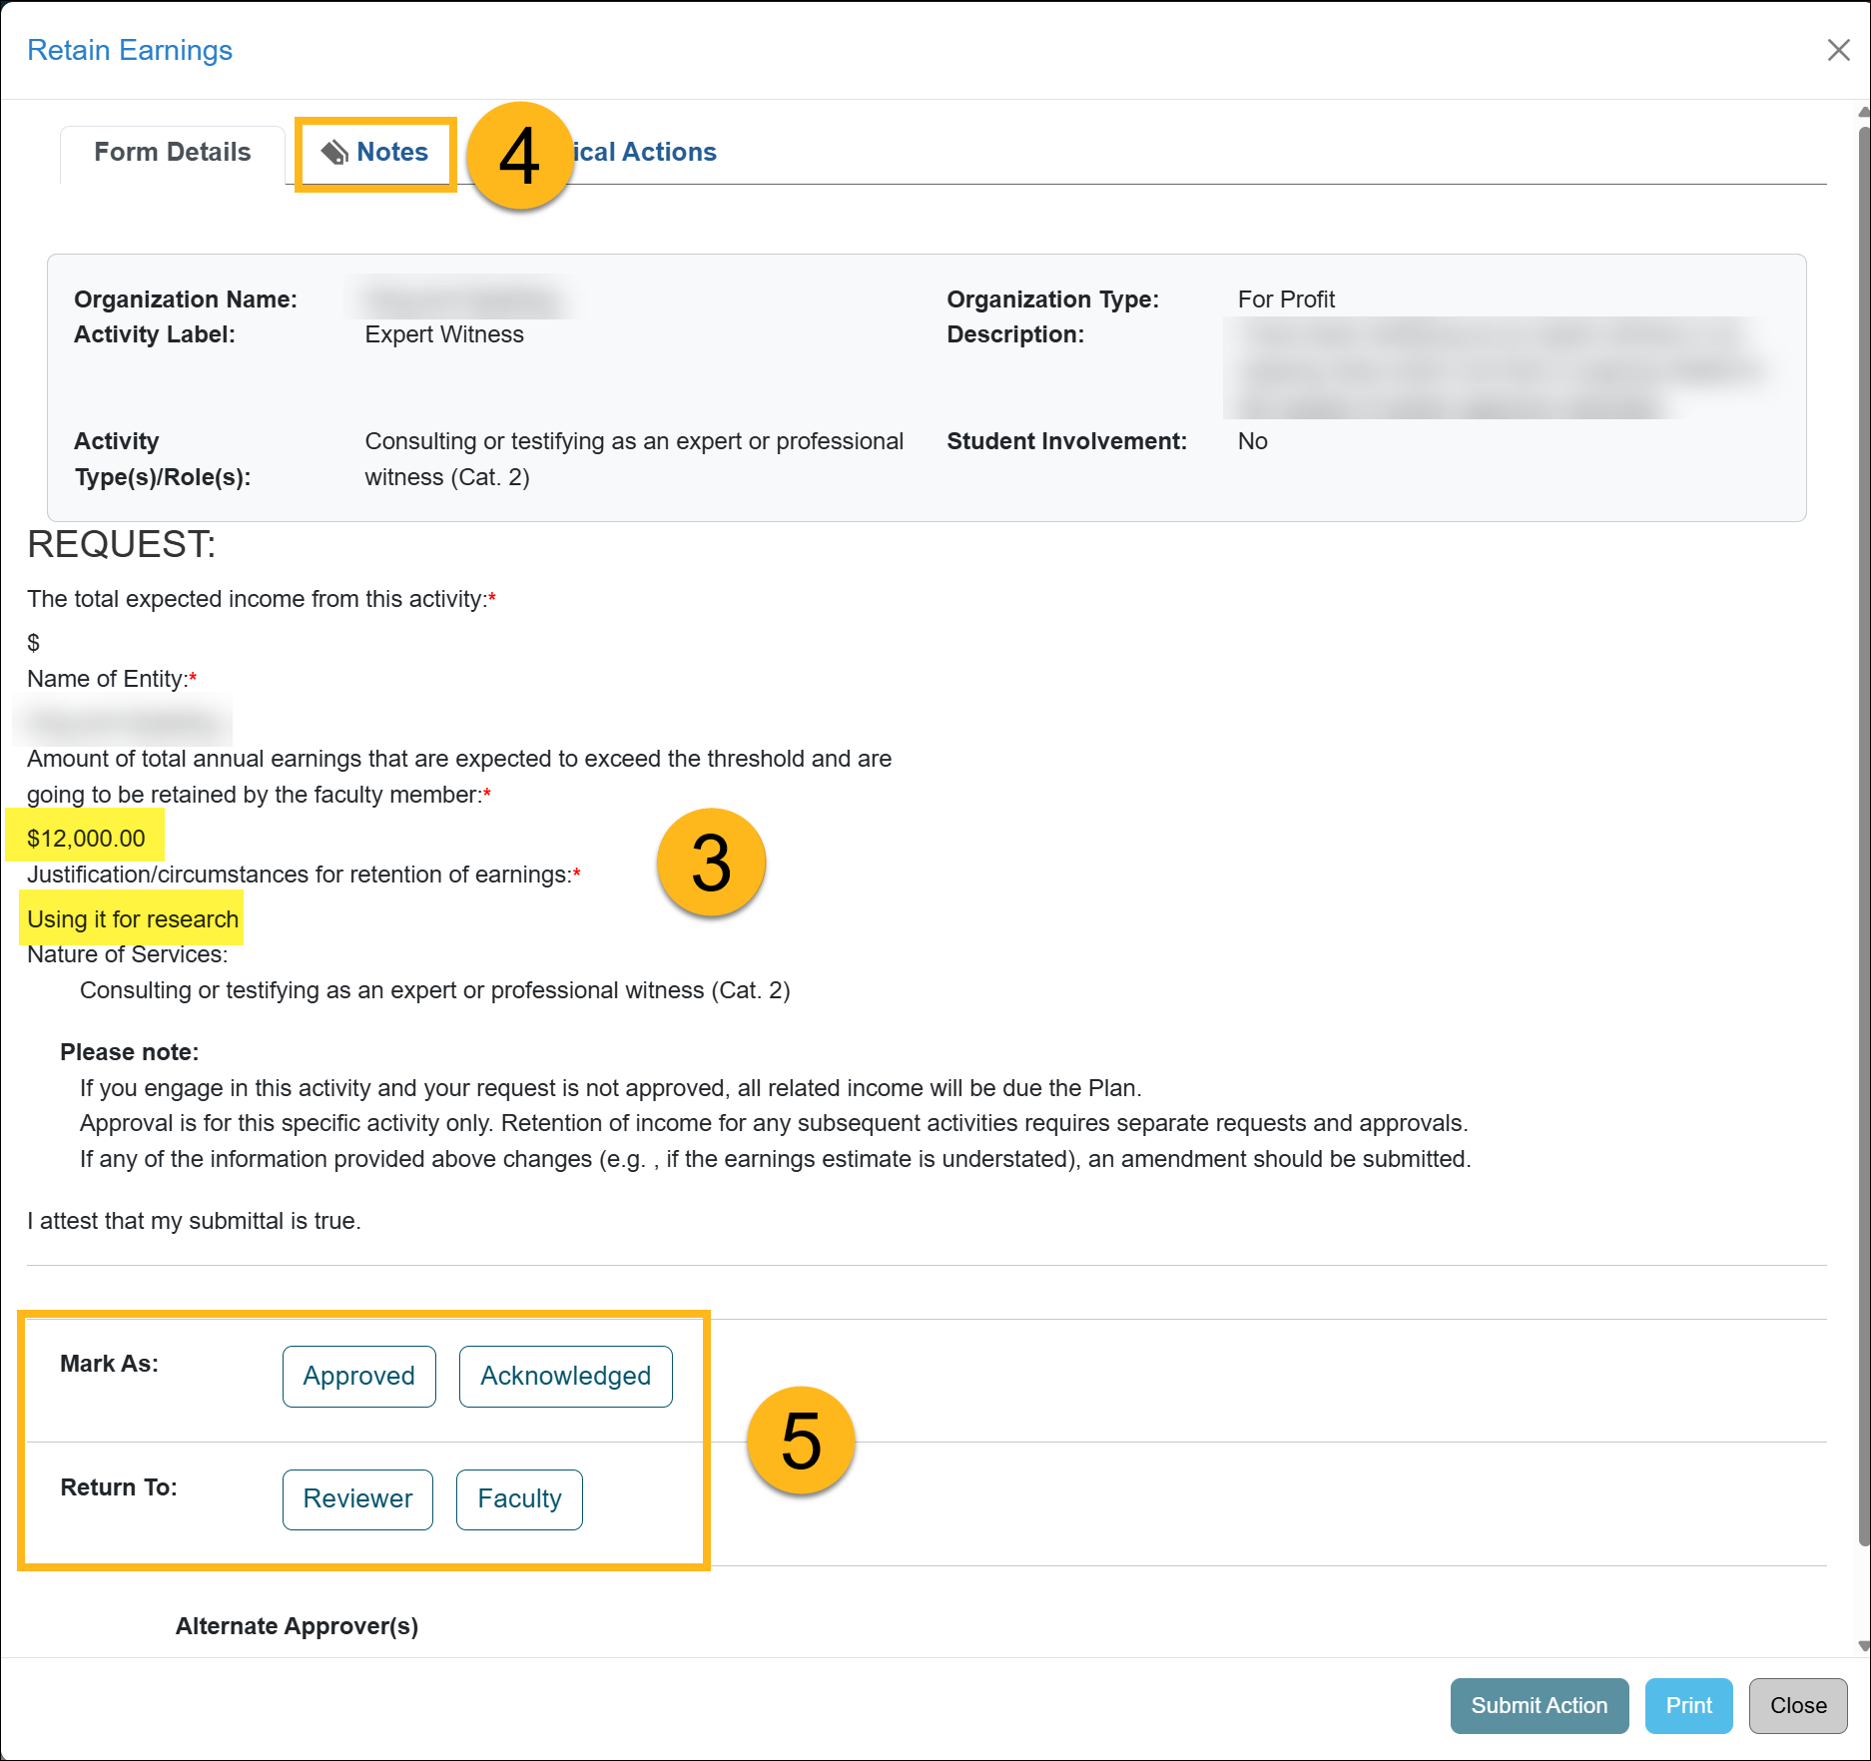This screenshot has height=1761, width=1871.
Task: Return the request to Reviewer
Action: pos(357,1498)
